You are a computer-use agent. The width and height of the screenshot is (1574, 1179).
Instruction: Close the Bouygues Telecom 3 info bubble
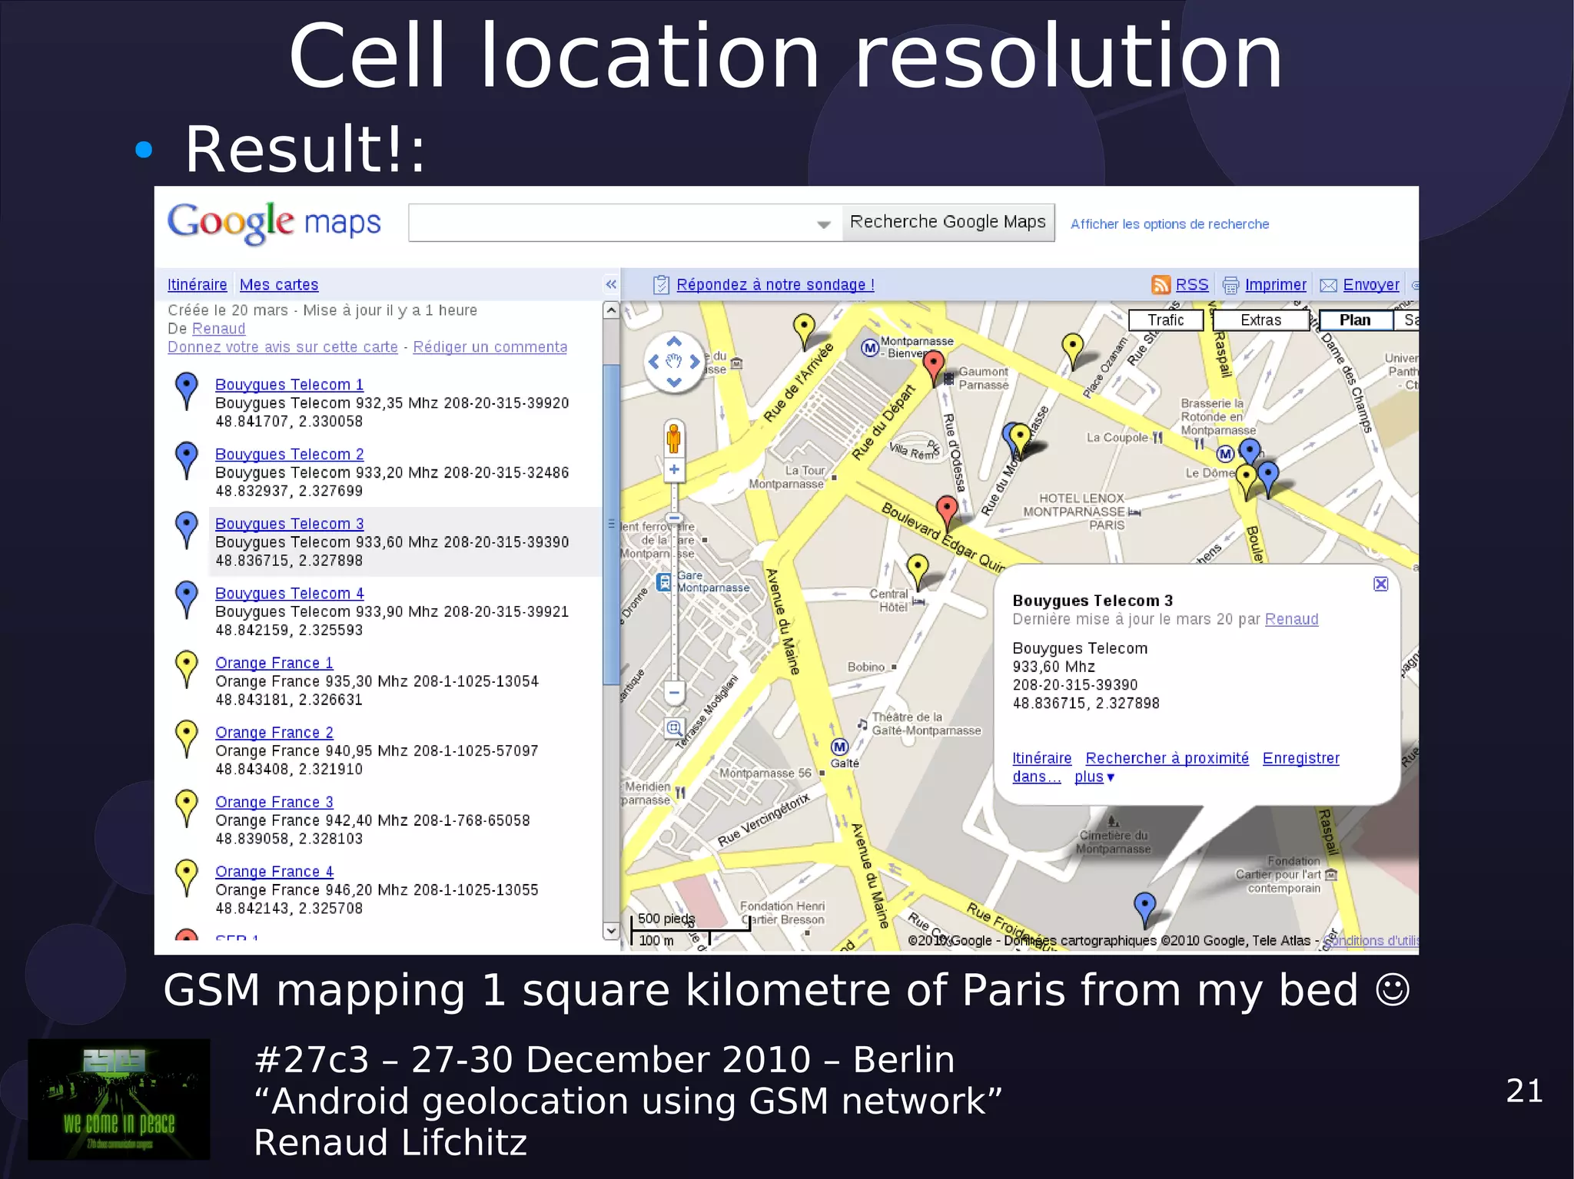pyautogui.click(x=1380, y=584)
